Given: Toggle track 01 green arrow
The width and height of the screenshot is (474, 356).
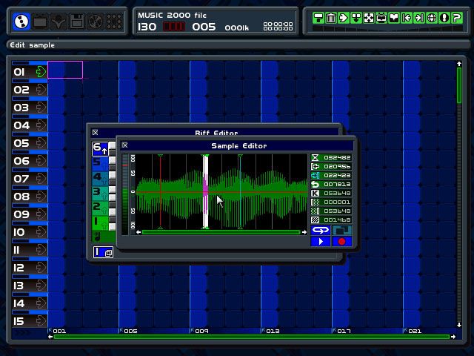Looking at the screenshot, I should tap(41, 72).
